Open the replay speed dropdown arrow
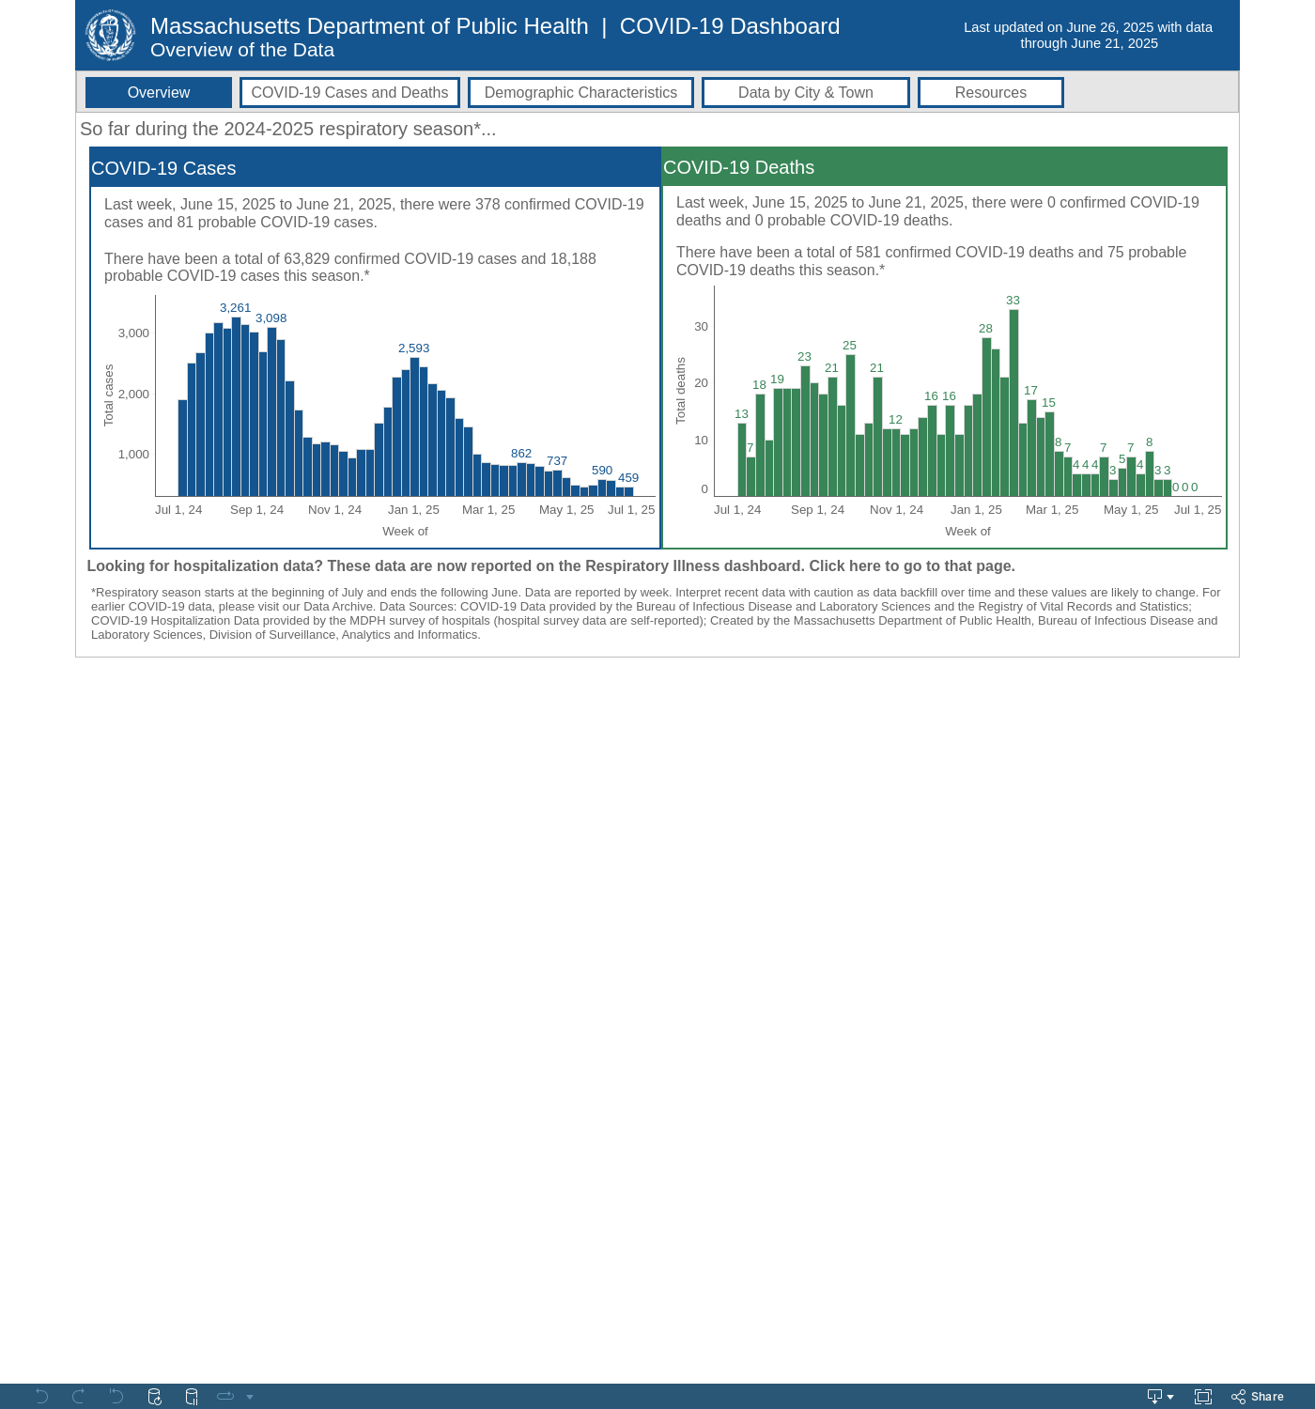Screen dimensions: 1315x1409 pyautogui.click(x=250, y=1397)
